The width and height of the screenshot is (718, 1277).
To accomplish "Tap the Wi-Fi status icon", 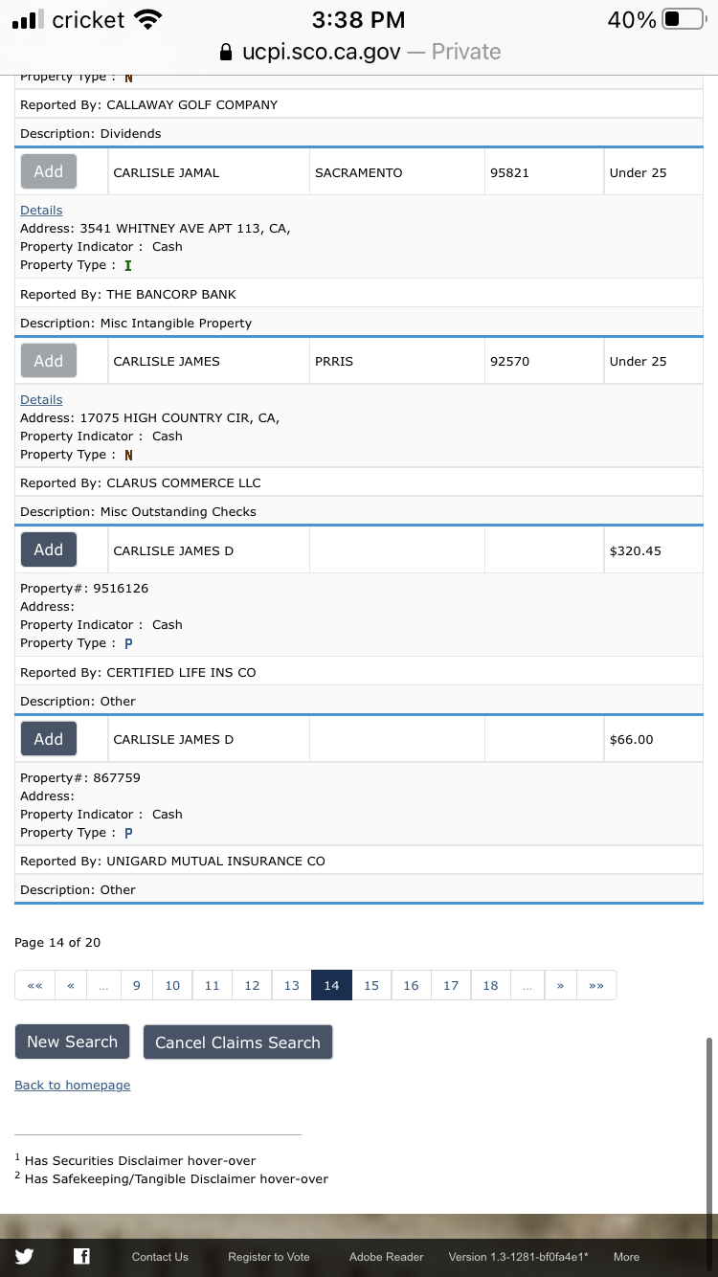I will 148,19.
